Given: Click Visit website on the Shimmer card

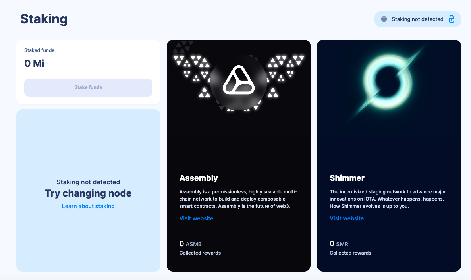Looking at the screenshot, I should click(x=346, y=218).
